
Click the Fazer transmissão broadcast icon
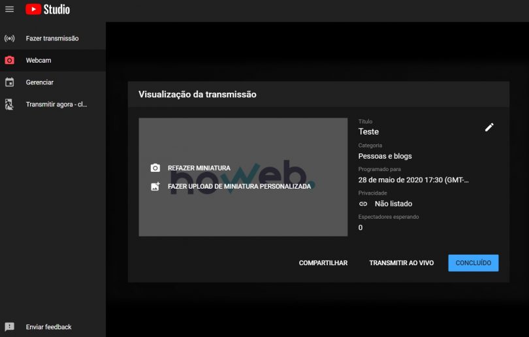[x=9, y=39]
